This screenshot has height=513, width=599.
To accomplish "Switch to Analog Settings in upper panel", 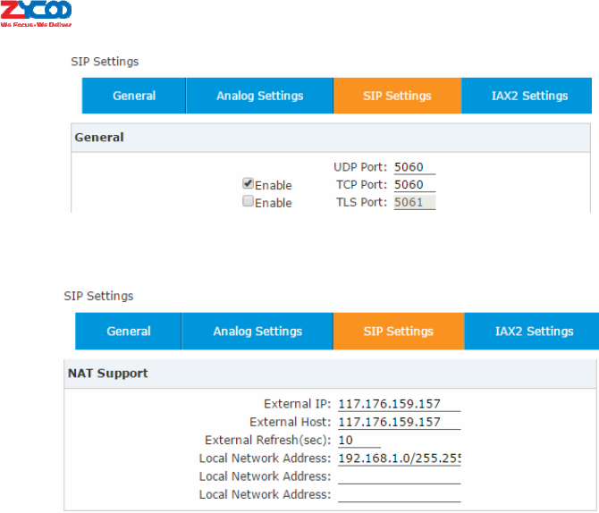I will 259,96.
